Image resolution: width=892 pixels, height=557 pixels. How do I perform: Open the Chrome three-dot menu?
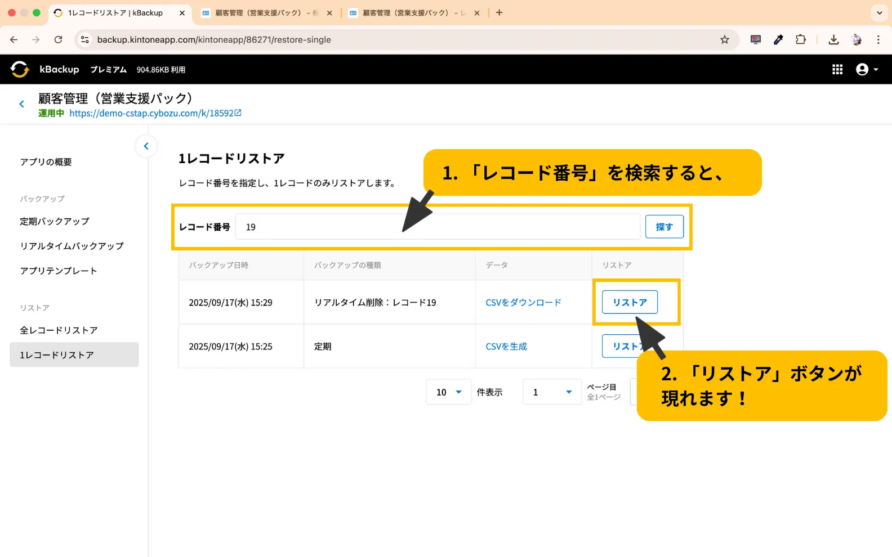(x=878, y=39)
